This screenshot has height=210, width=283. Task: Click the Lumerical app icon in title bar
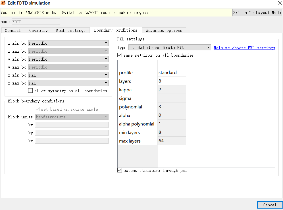3,3
